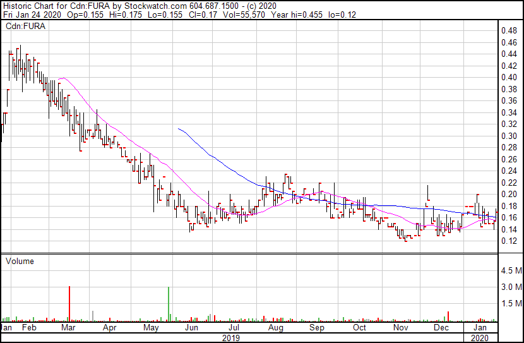524x343 pixels.
Task: Click the 0.14 price axis label
Action: point(508,229)
